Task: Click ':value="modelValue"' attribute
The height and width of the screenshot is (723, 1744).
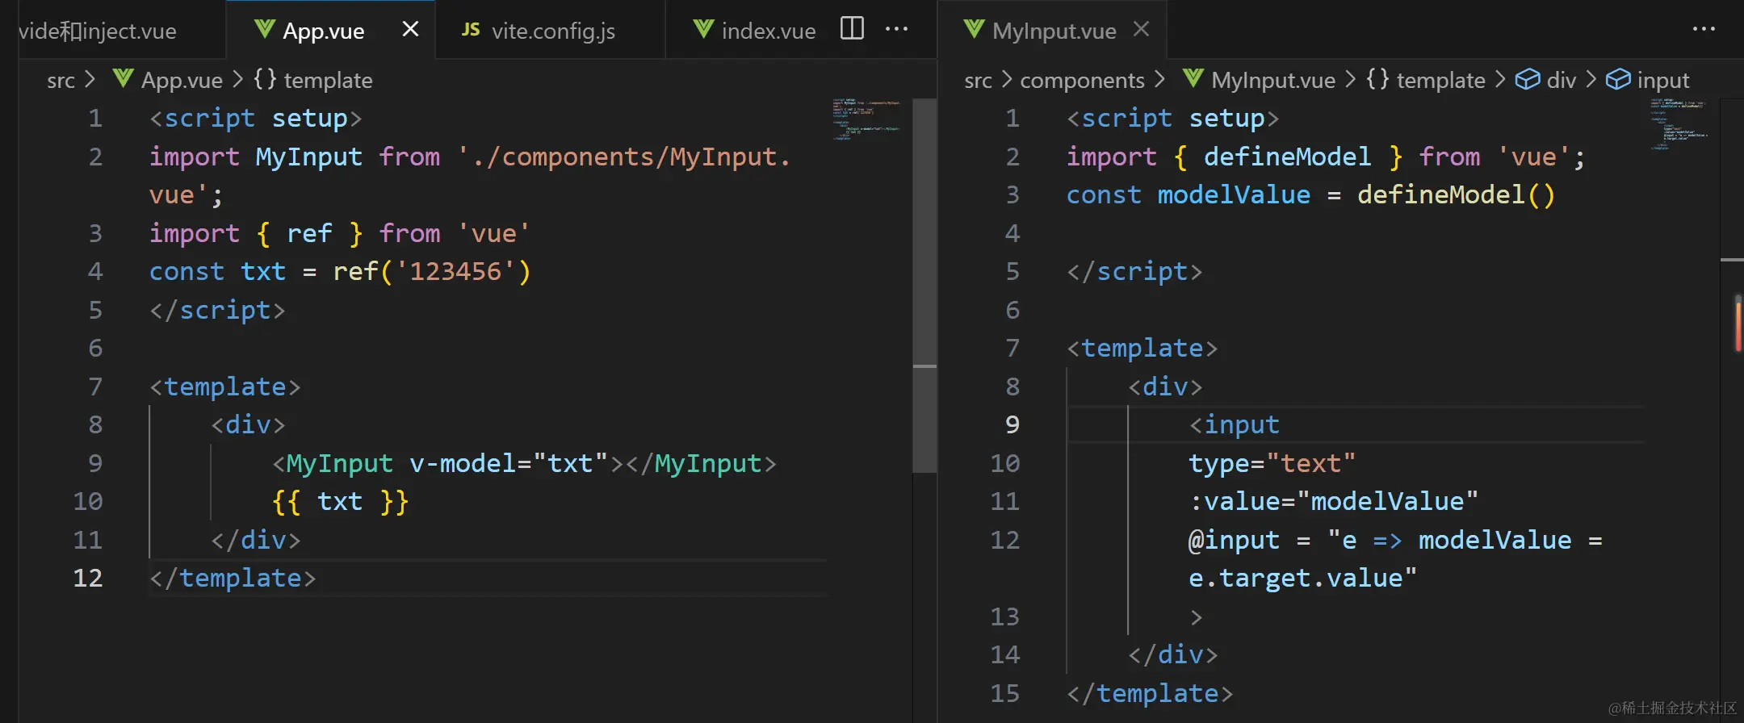Action: [1333, 501]
